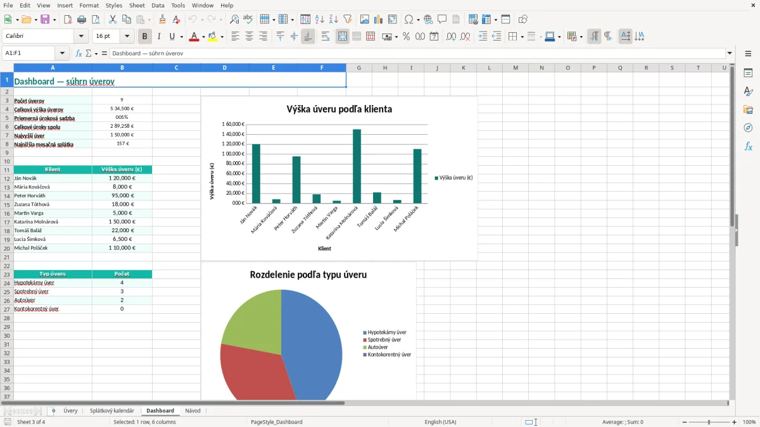Open the File menu
760x427 pixels.
pyautogui.click(x=8, y=5)
